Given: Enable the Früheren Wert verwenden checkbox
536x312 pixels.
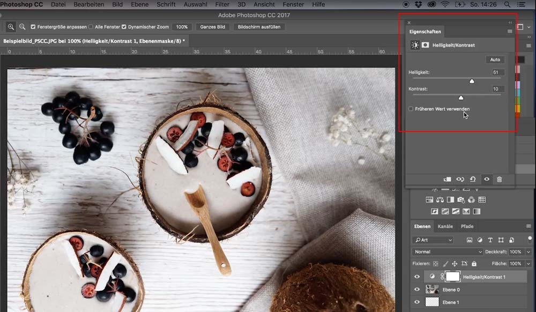Looking at the screenshot, I should (x=411, y=109).
